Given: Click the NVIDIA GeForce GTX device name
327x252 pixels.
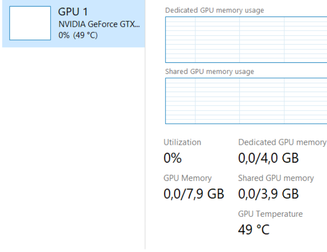Looking at the screenshot, I should (x=99, y=24).
